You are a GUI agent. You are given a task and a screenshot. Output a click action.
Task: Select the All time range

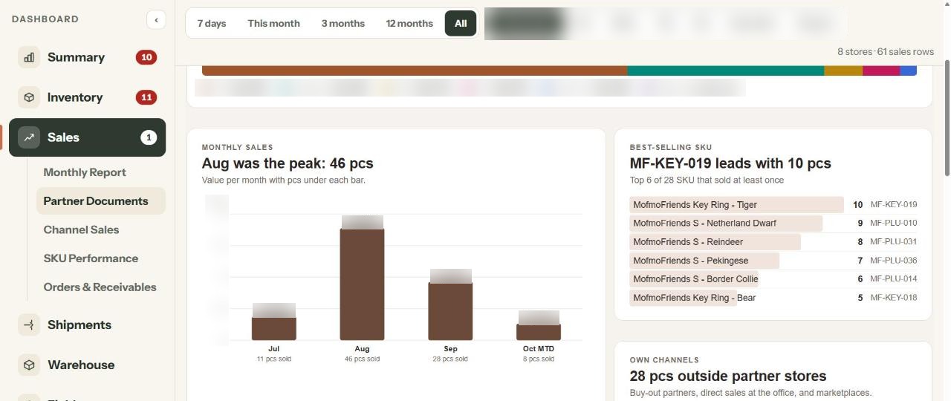(x=461, y=23)
